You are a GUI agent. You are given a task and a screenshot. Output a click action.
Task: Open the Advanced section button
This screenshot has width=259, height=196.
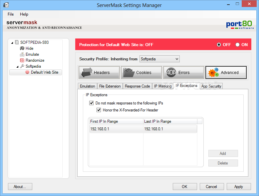coord(226,72)
